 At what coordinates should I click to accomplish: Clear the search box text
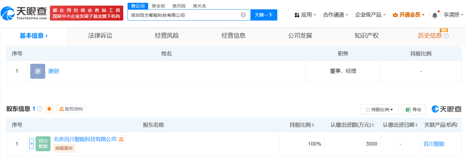pos(243,15)
